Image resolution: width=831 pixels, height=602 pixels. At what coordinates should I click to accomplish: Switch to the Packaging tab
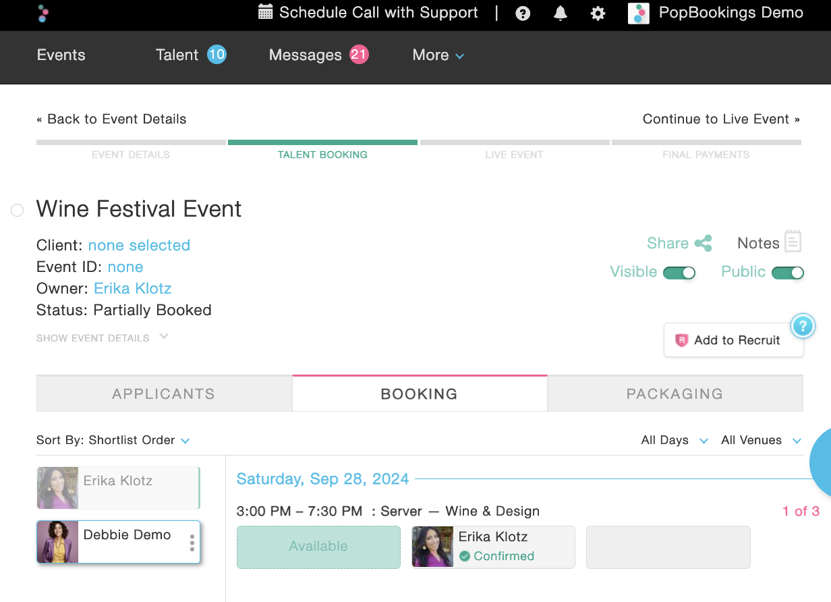click(x=675, y=394)
